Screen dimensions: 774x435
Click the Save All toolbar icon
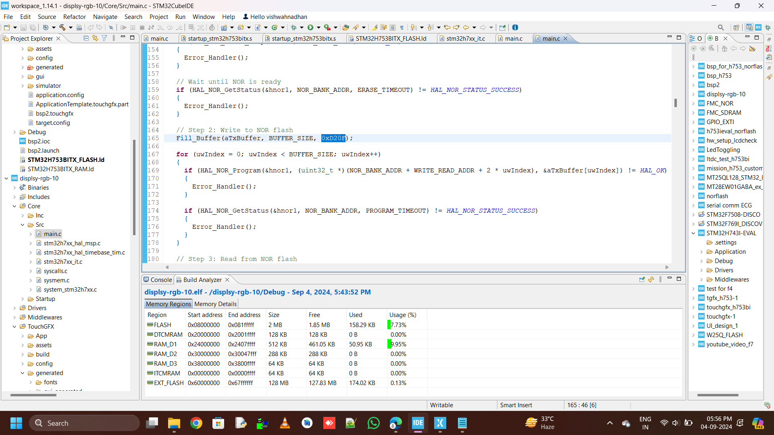[x=33, y=27]
